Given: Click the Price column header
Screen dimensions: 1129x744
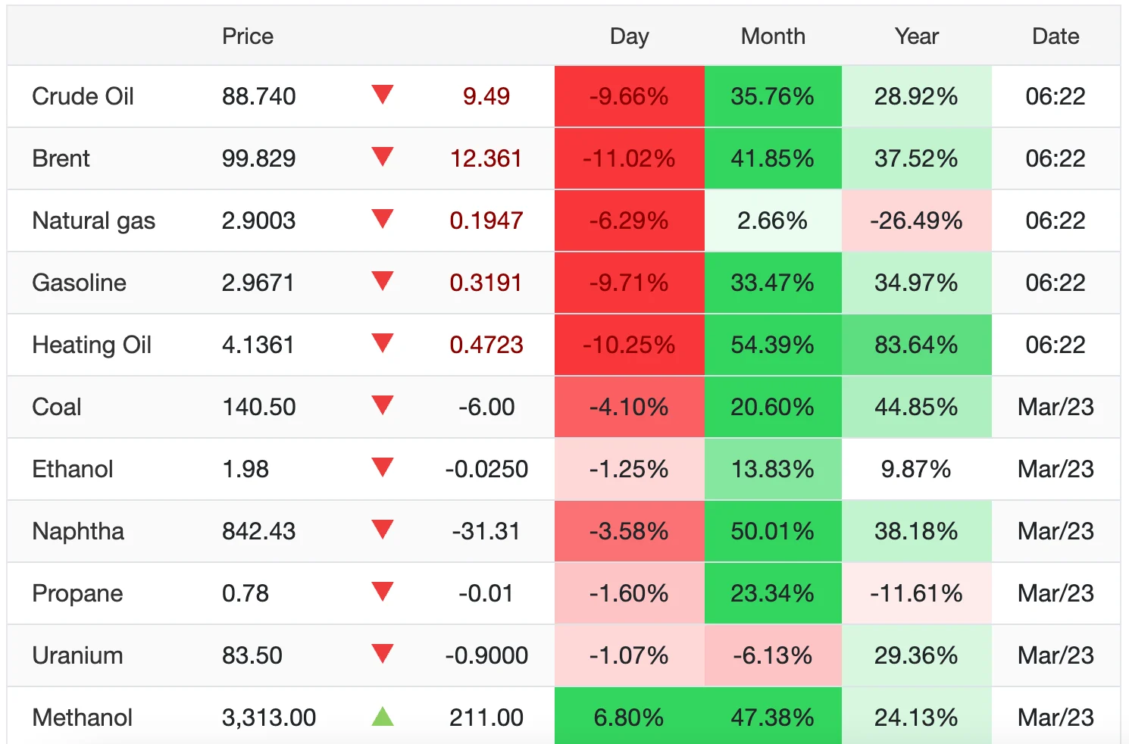Looking at the screenshot, I should [248, 36].
